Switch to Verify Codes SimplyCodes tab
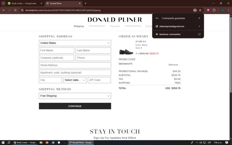Screen dimensions: 232x145 click(24, 3)
